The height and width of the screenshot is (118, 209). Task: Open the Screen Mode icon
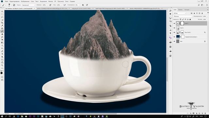2,80
